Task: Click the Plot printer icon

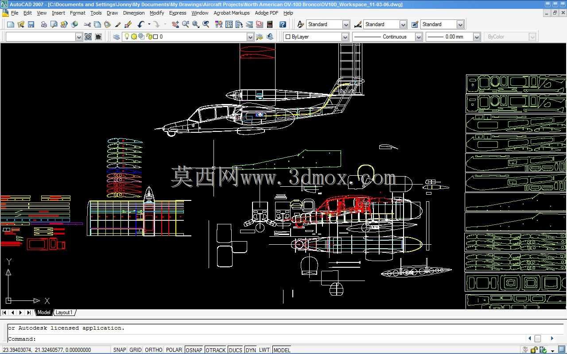Action: click(x=44, y=24)
